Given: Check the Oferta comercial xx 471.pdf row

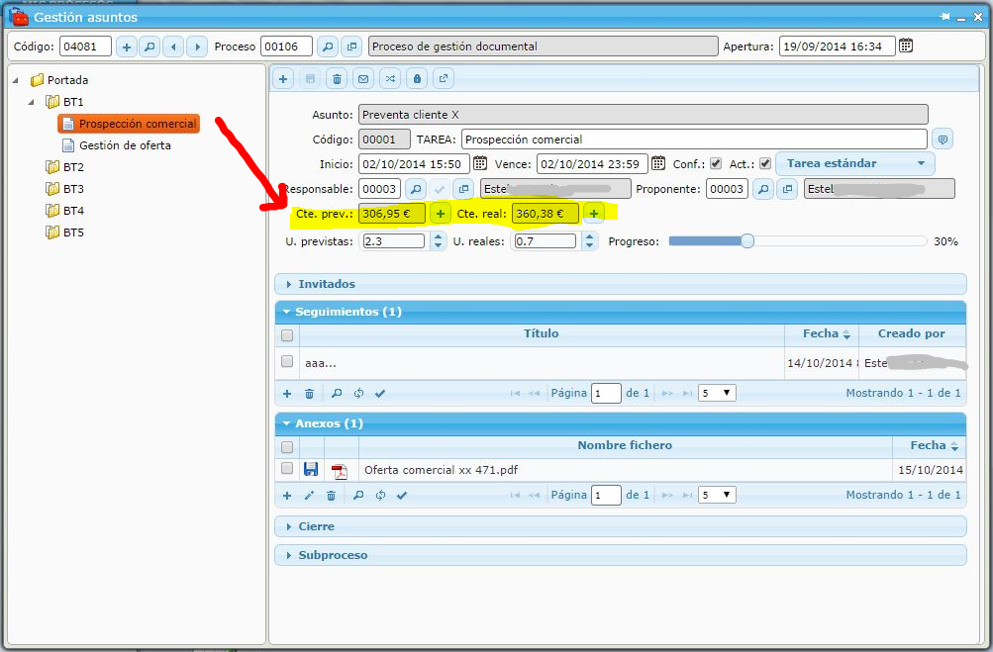Looking at the screenshot, I should tap(287, 468).
